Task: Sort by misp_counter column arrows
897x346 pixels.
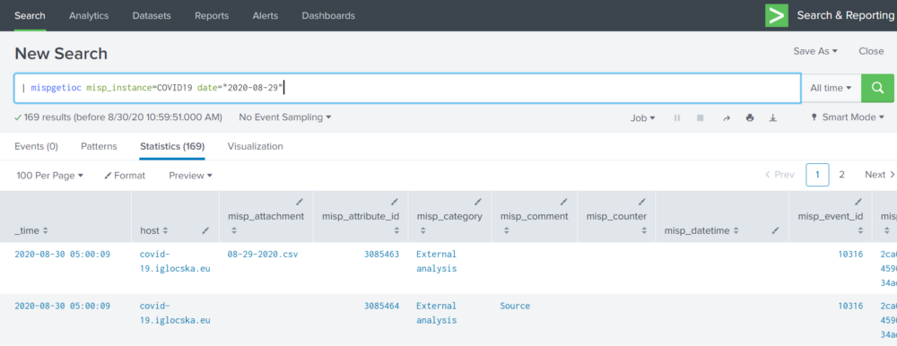Action: [x=644, y=230]
